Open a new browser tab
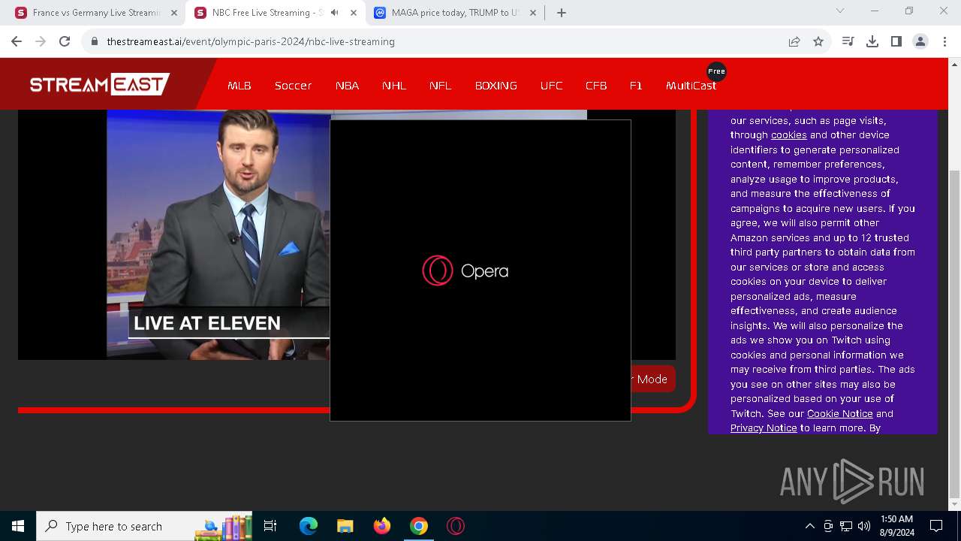961x541 pixels. point(562,13)
